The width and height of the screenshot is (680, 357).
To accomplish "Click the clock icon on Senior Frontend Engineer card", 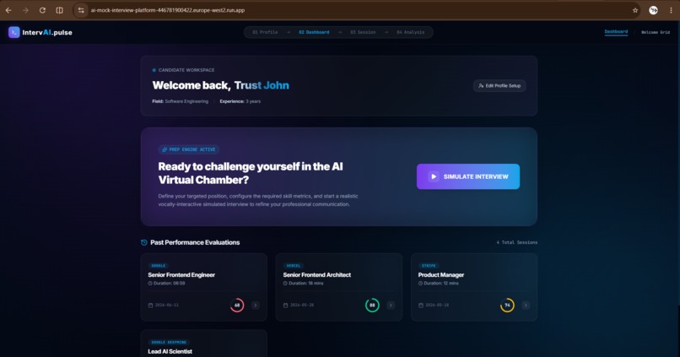I will (x=150, y=284).
